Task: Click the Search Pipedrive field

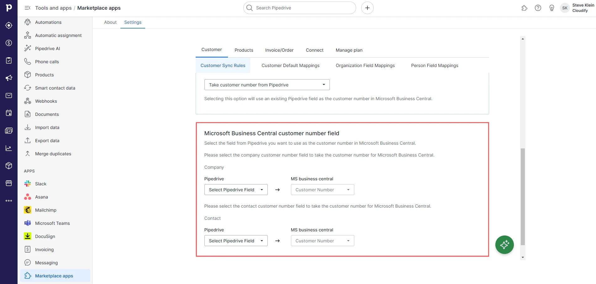Action: click(300, 8)
